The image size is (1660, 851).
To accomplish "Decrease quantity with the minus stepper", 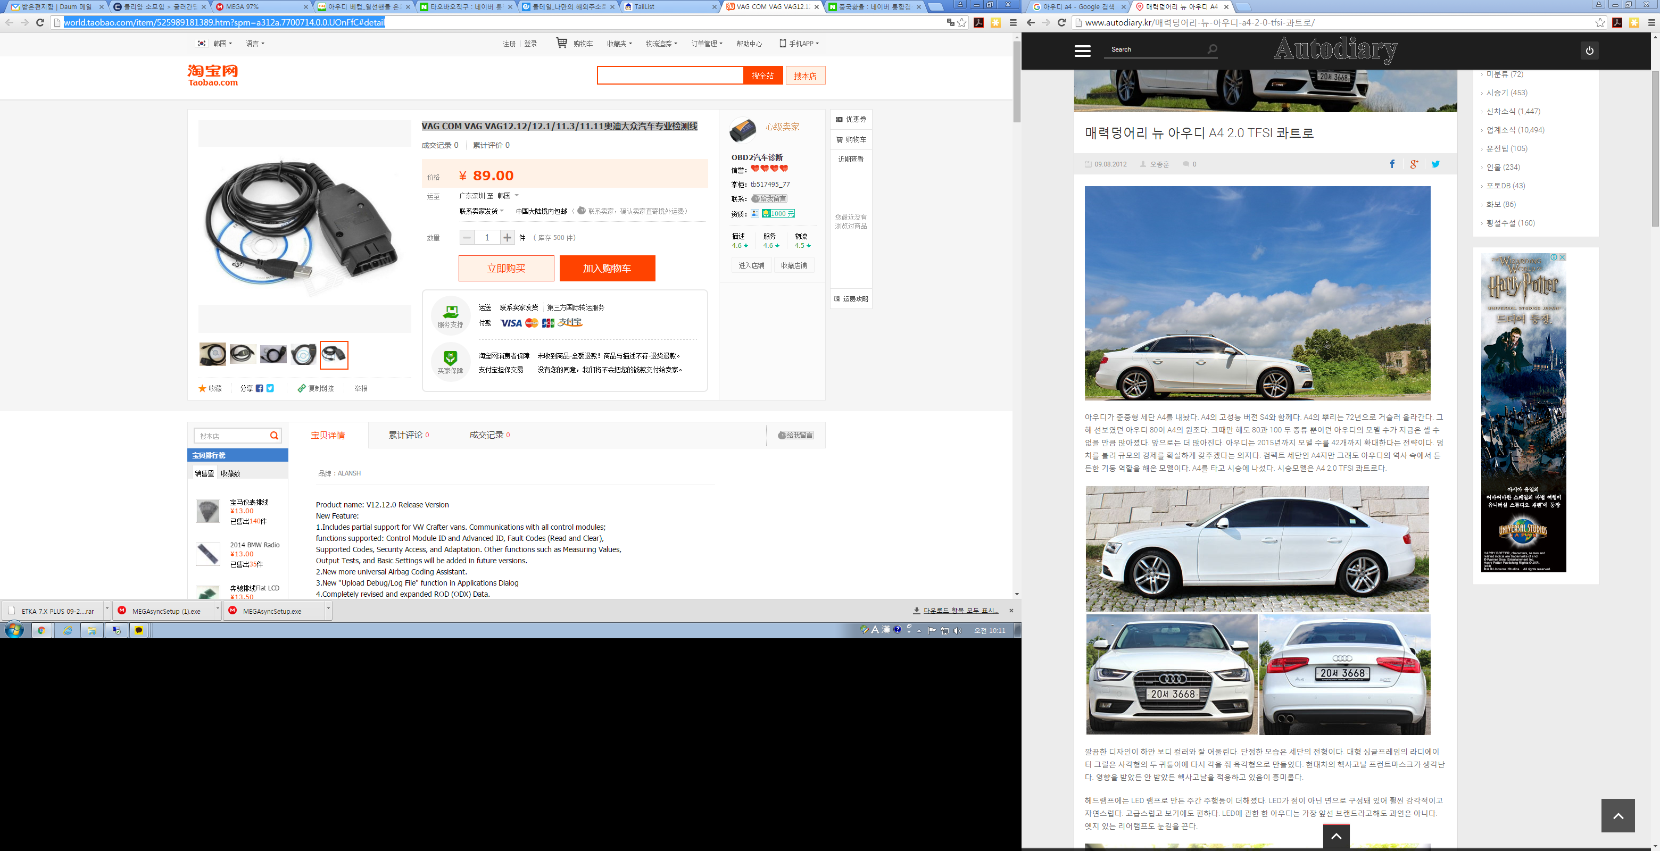I will (x=467, y=238).
